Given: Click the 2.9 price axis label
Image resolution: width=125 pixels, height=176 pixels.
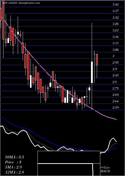Looking at the screenshot, I should click(114, 69).
